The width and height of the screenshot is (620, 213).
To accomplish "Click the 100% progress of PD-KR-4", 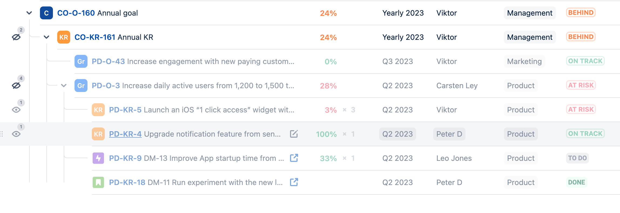I will point(326,134).
